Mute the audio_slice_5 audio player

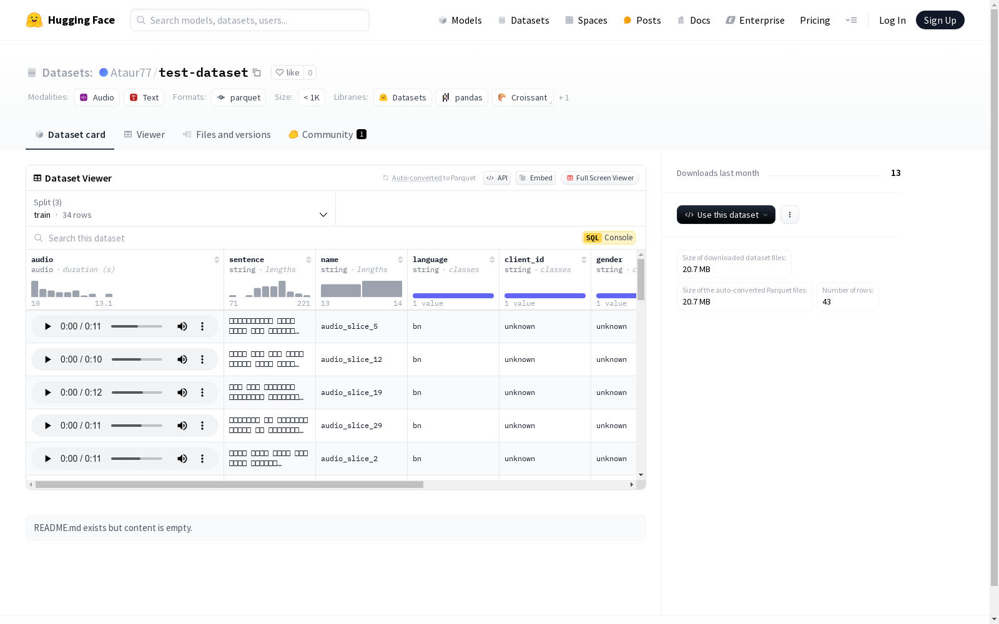182,326
